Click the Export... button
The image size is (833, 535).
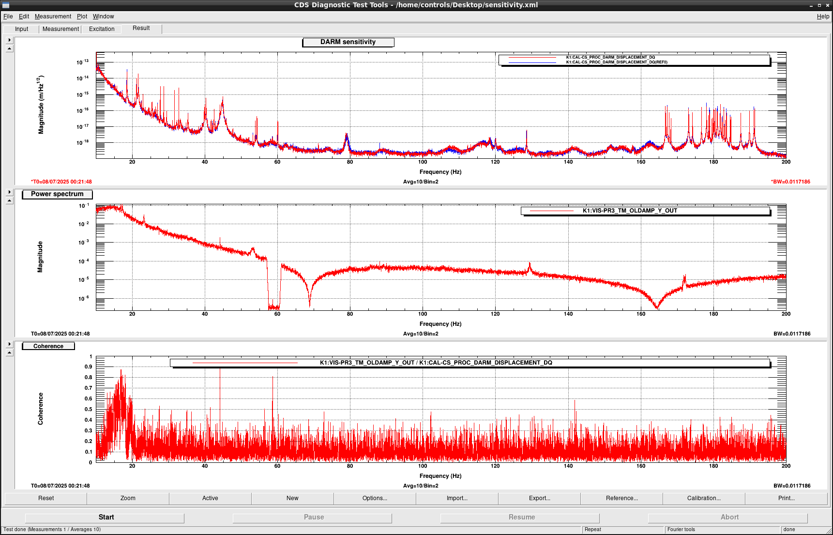coord(539,498)
